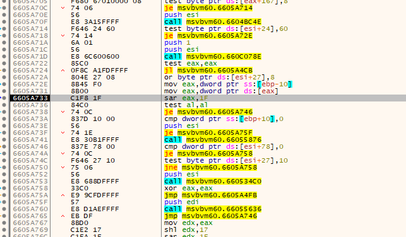Viewport: 406px width, 237px height.
Task: Select instruction mov edx,eax
Action: (x=189, y=223)
